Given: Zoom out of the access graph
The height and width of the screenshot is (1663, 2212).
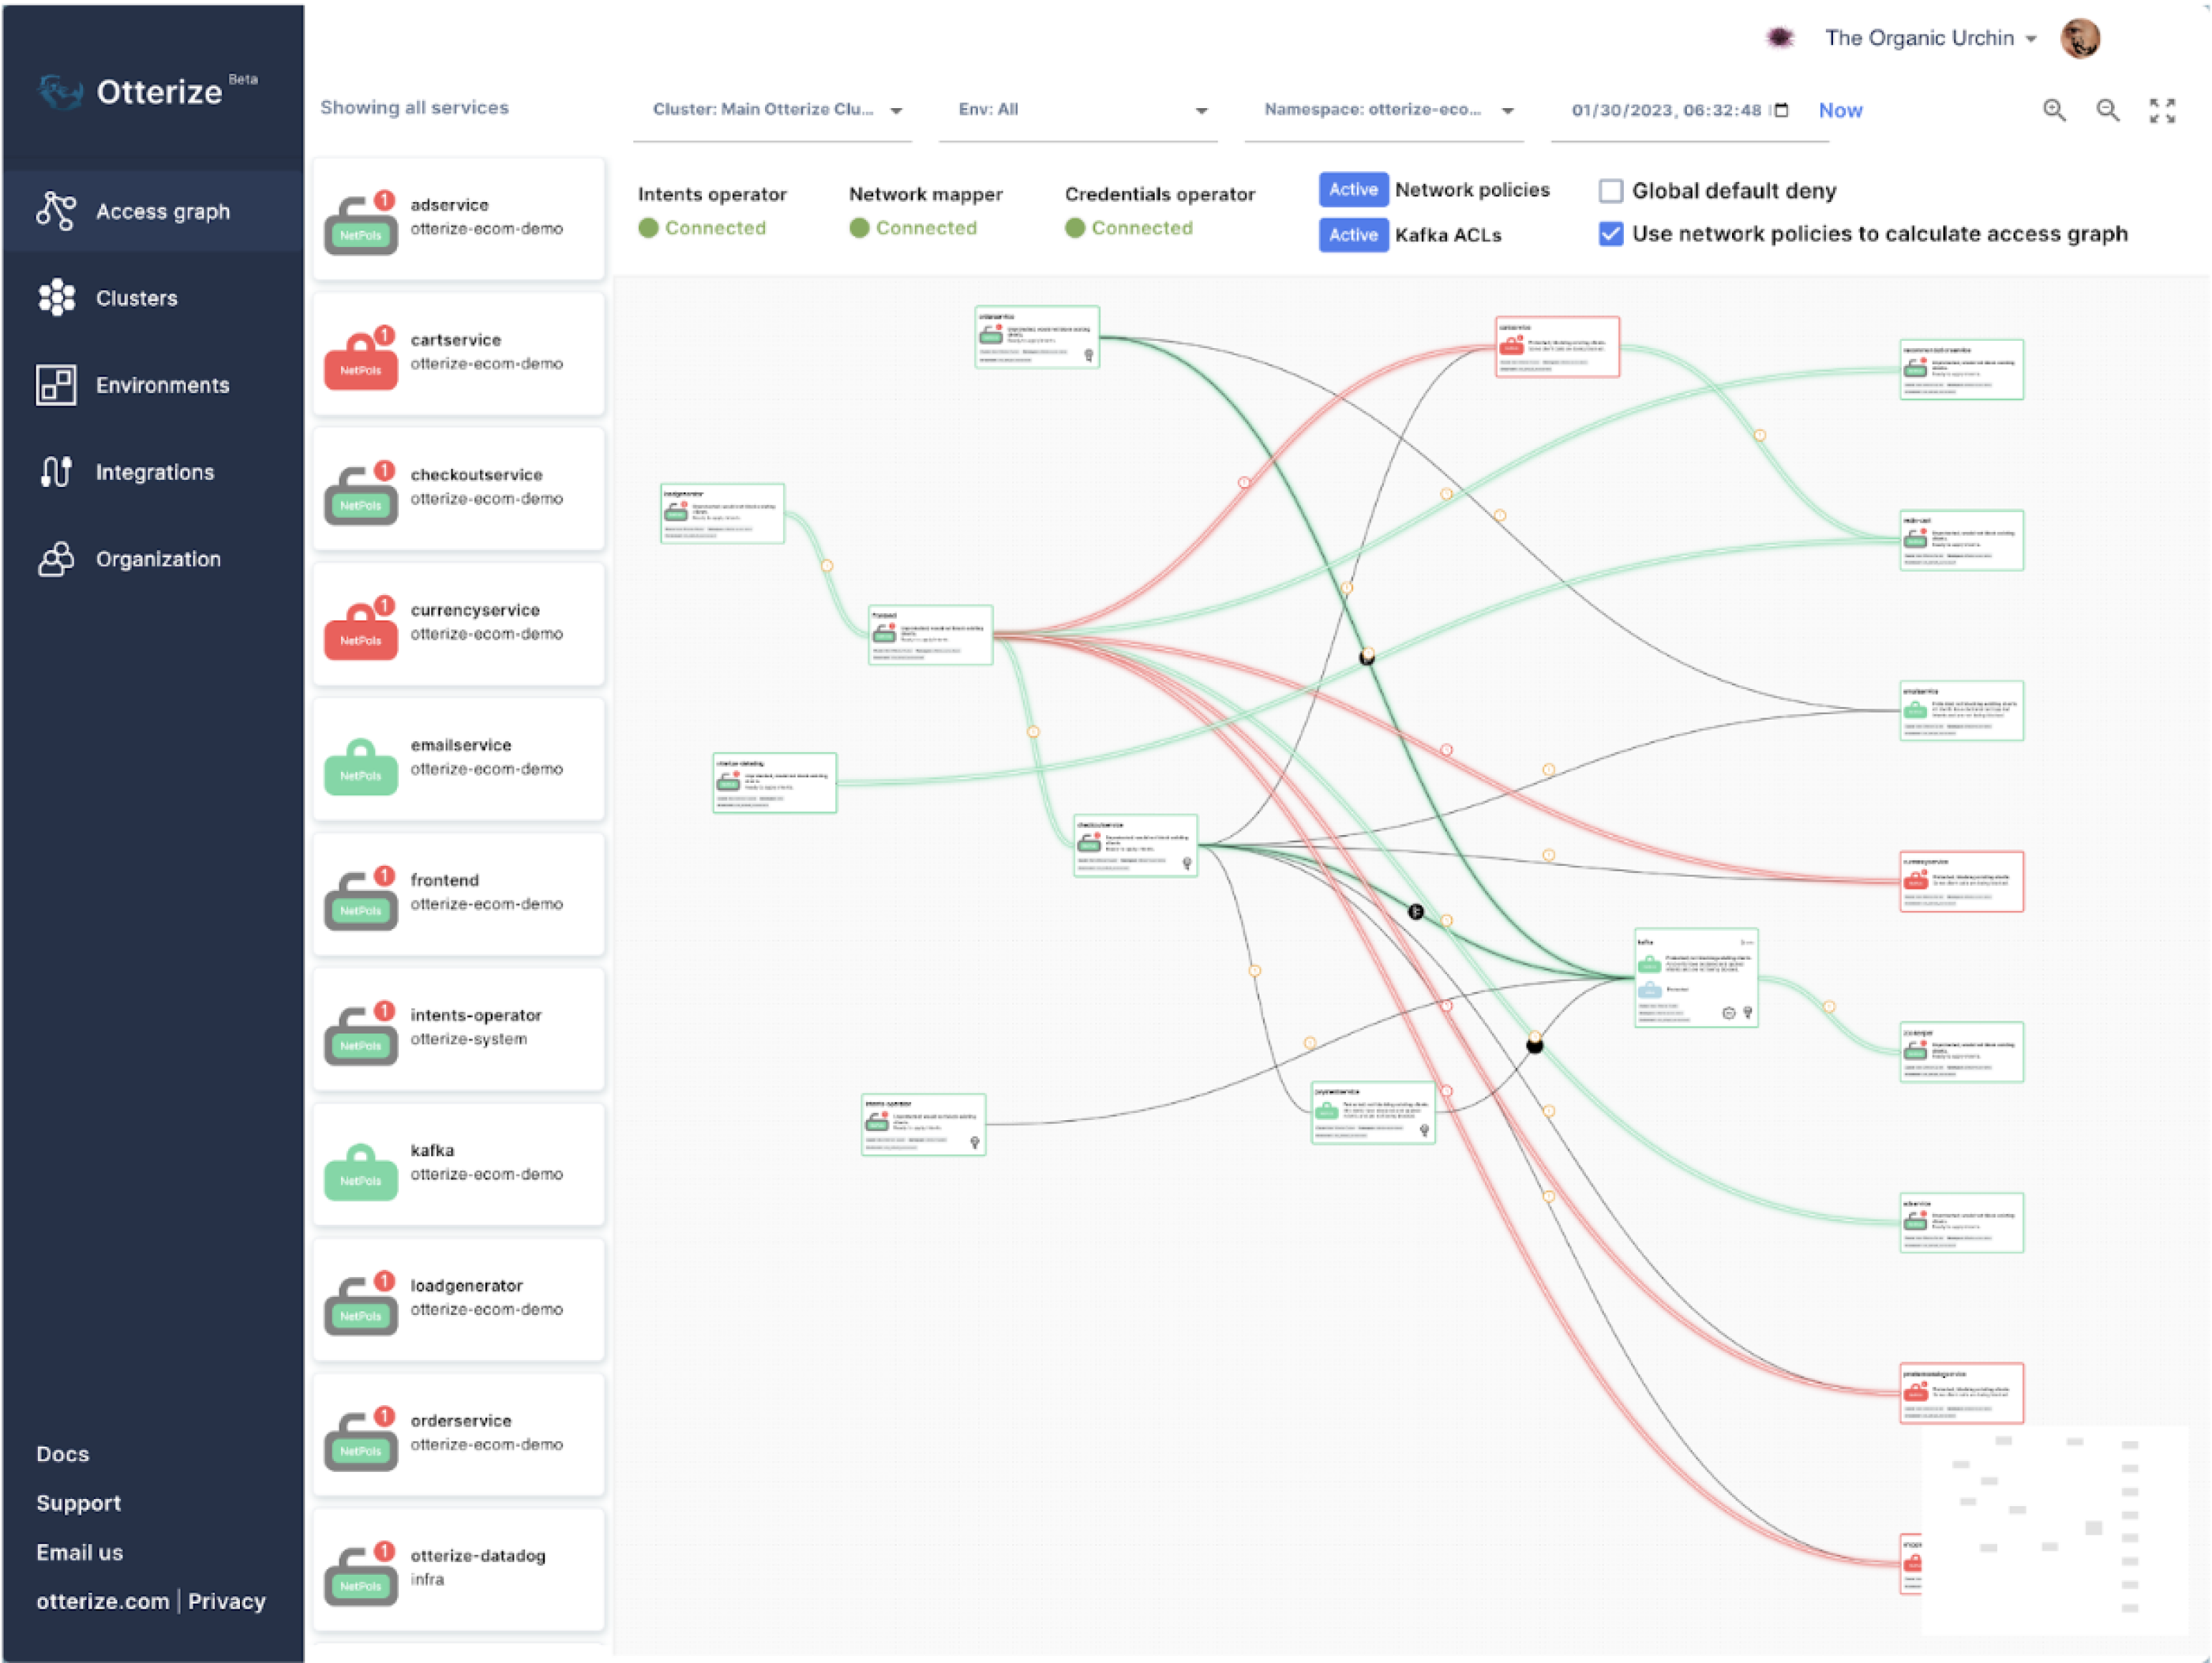Looking at the screenshot, I should (x=2108, y=110).
